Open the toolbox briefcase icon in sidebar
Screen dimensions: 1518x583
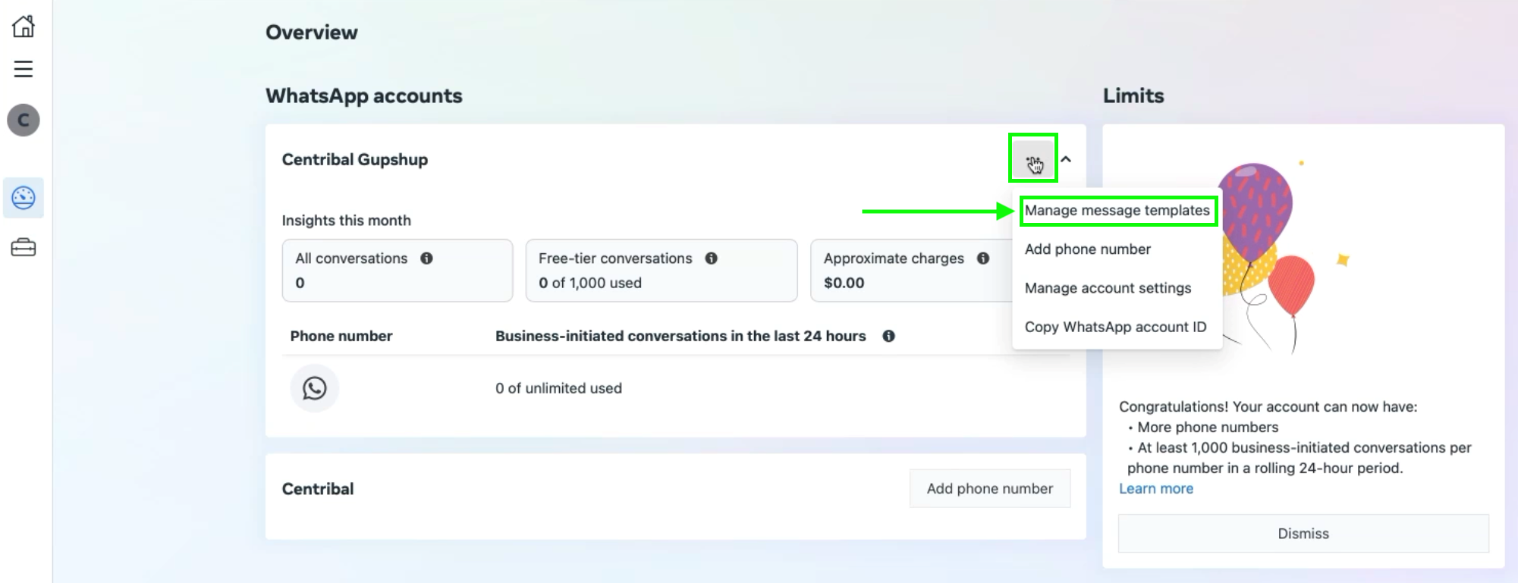[24, 248]
